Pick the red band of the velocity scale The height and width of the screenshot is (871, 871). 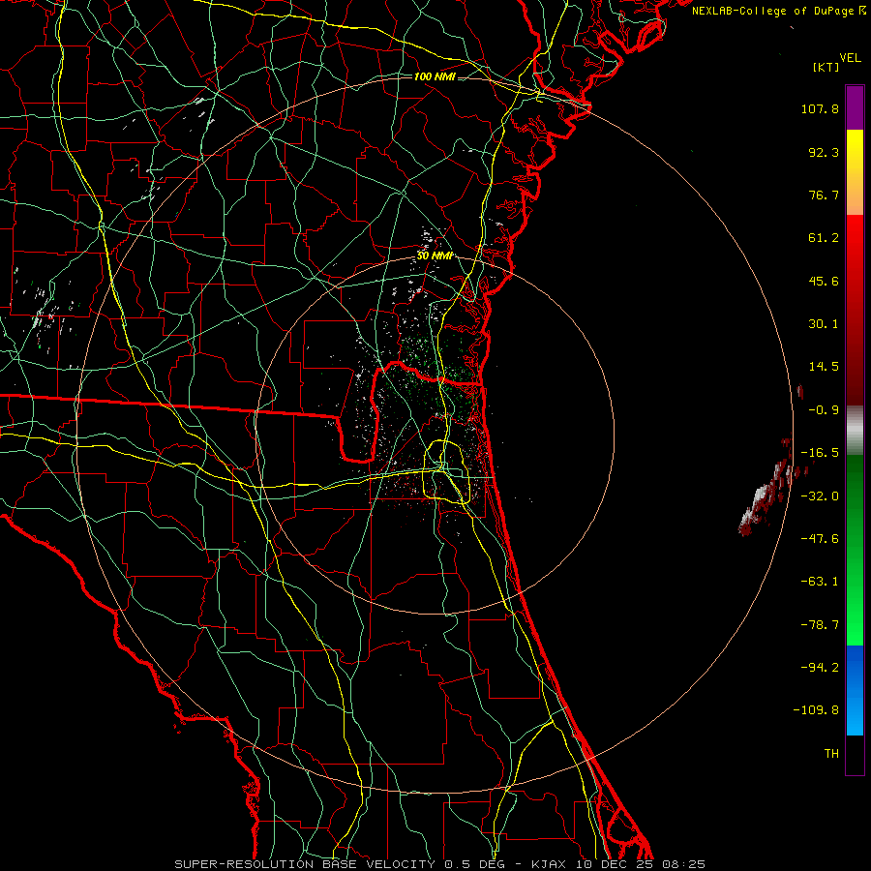[855, 310]
